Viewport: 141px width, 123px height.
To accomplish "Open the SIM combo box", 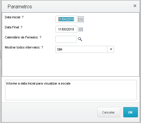I will pos(85,49).
